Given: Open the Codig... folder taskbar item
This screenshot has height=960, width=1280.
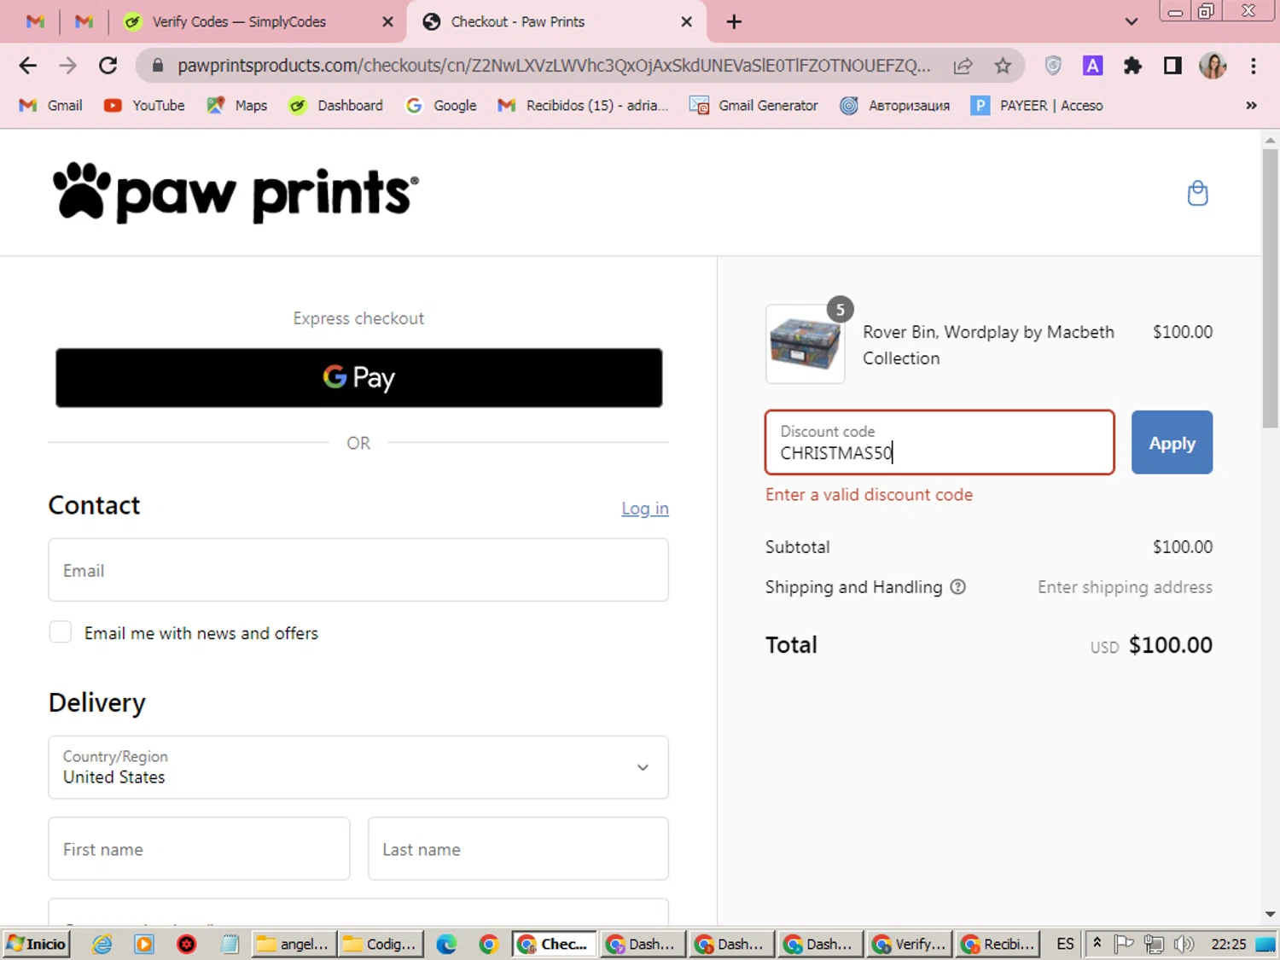Looking at the screenshot, I should [381, 944].
